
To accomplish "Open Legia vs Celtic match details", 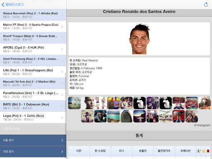I will coord(33,118).
